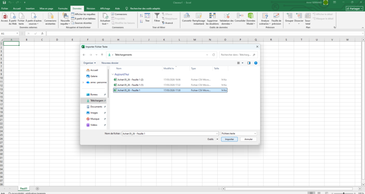
Task: Open the Affichage tab
Action: tap(105, 9)
